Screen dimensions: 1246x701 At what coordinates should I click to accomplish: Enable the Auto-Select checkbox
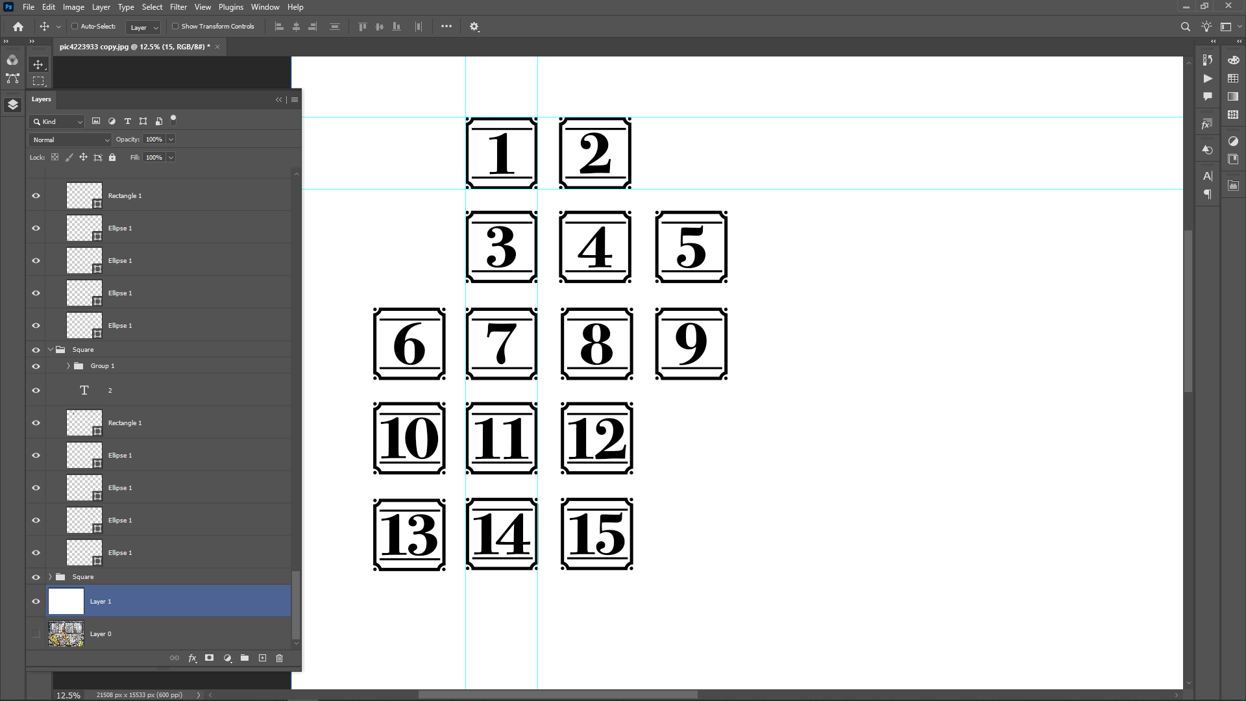(x=75, y=27)
